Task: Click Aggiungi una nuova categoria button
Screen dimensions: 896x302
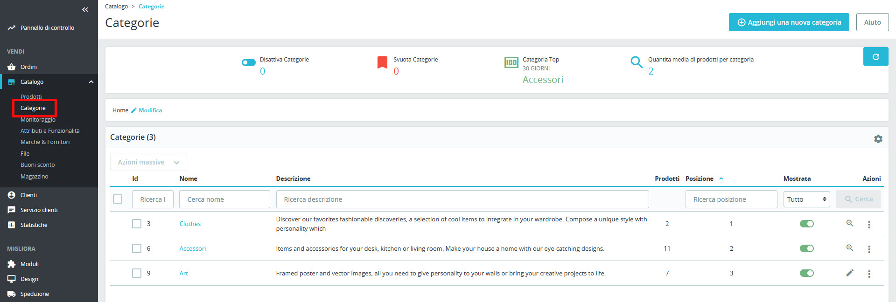Action: pos(789,22)
